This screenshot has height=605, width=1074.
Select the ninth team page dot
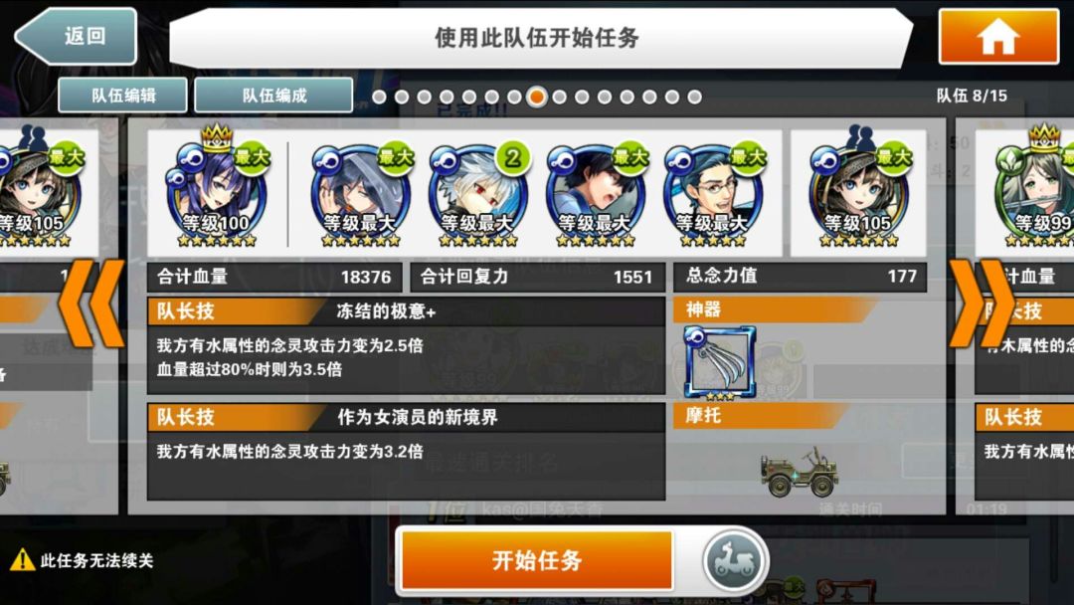(560, 98)
